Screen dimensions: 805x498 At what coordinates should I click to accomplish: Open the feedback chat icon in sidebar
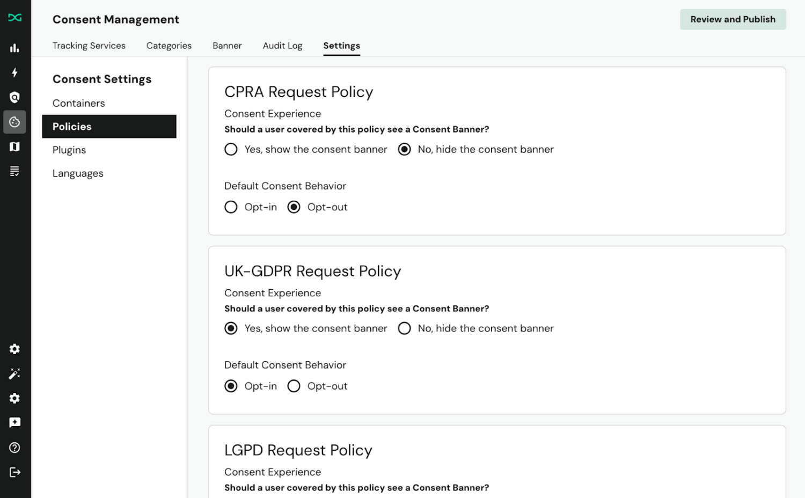click(x=14, y=422)
